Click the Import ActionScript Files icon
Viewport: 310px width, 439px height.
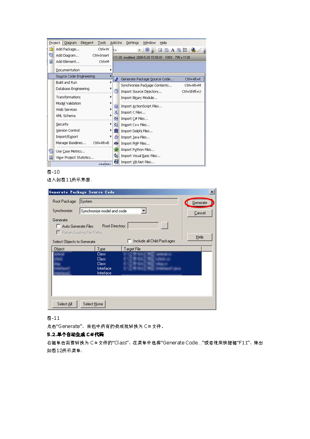point(116,106)
